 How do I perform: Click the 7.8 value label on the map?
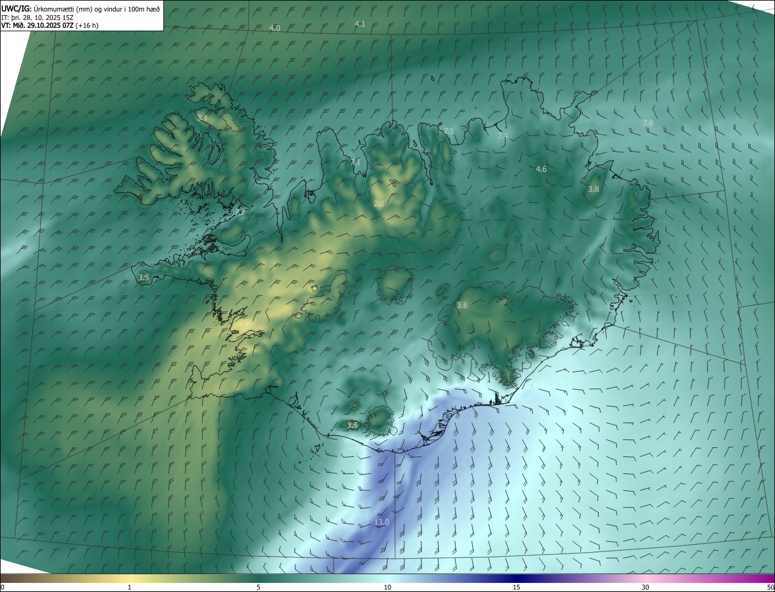pos(648,123)
